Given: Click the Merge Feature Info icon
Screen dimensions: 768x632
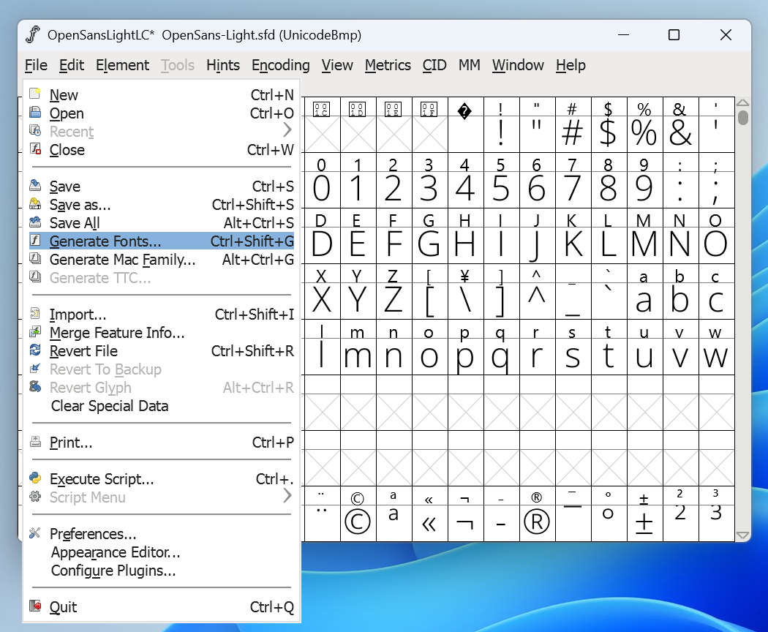Looking at the screenshot, I should (x=35, y=332).
